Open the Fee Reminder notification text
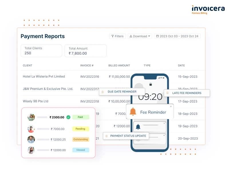The image size is (229, 182). [x=153, y=112]
